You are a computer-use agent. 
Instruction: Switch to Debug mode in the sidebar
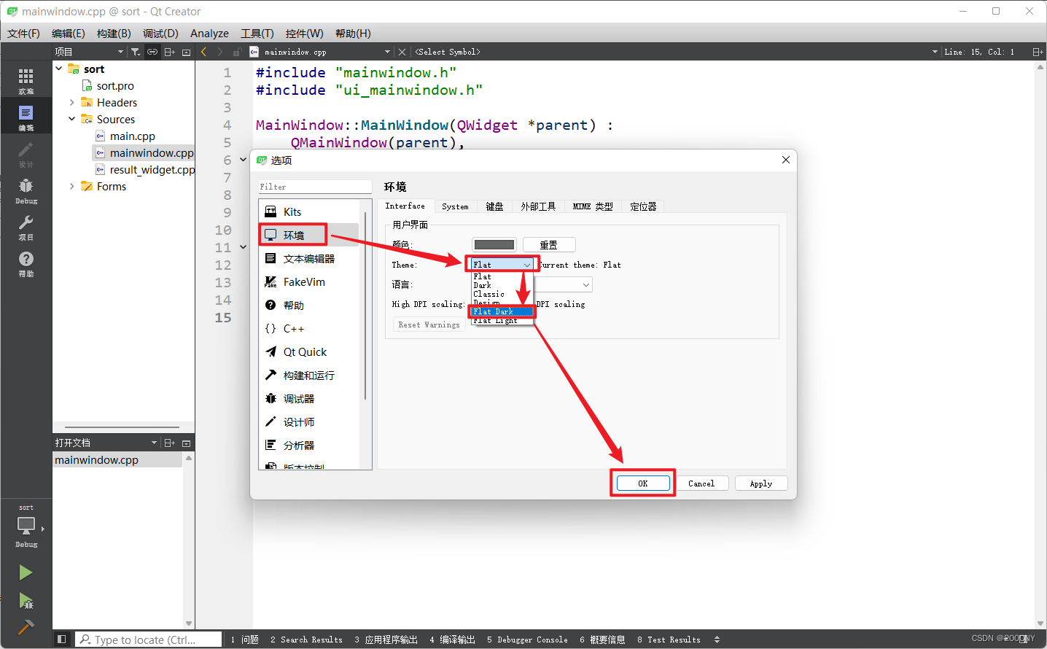(x=26, y=190)
